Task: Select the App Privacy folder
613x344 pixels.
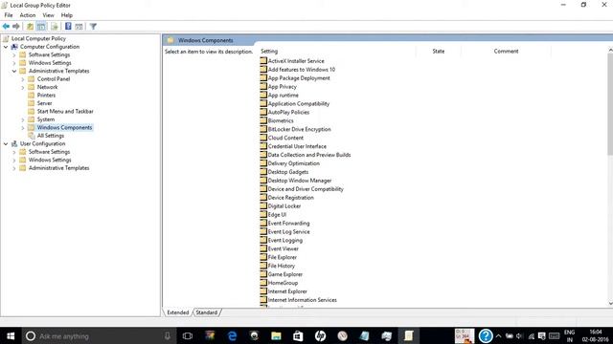Action: click(x=279, y=87)
